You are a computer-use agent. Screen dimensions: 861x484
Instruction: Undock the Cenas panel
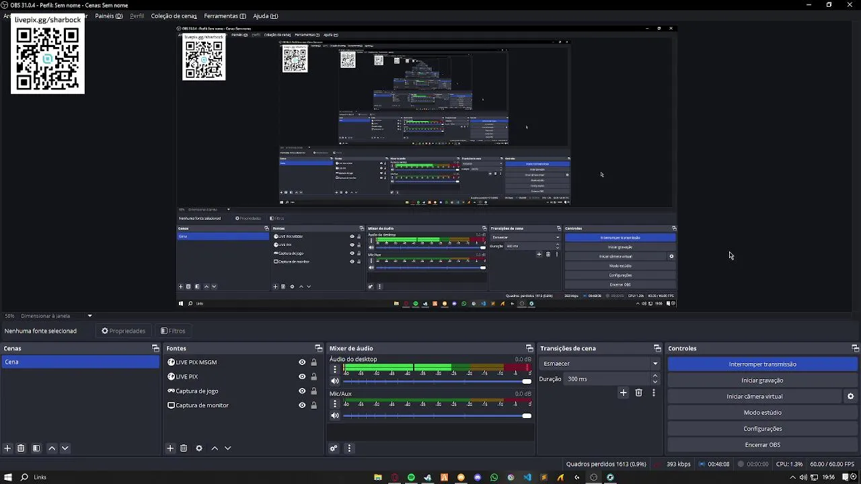pyautogui.click(x=155, y=348)
